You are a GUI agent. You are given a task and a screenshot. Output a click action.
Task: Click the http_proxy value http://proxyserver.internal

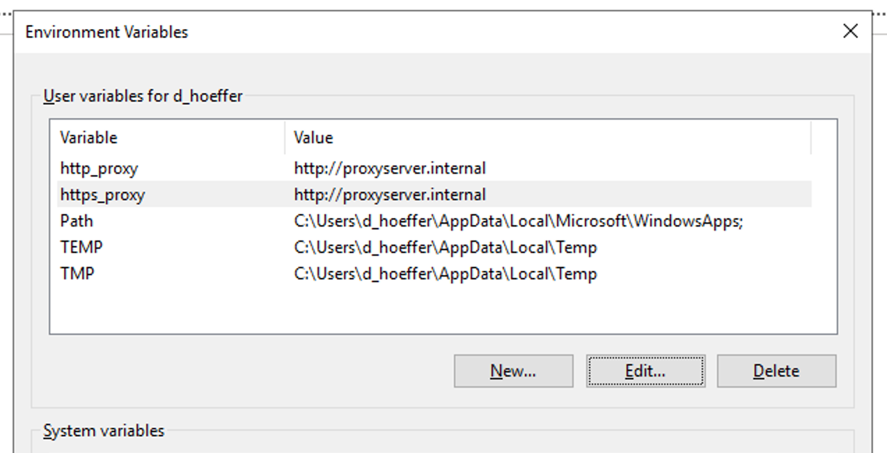click(x=390, y=168)
